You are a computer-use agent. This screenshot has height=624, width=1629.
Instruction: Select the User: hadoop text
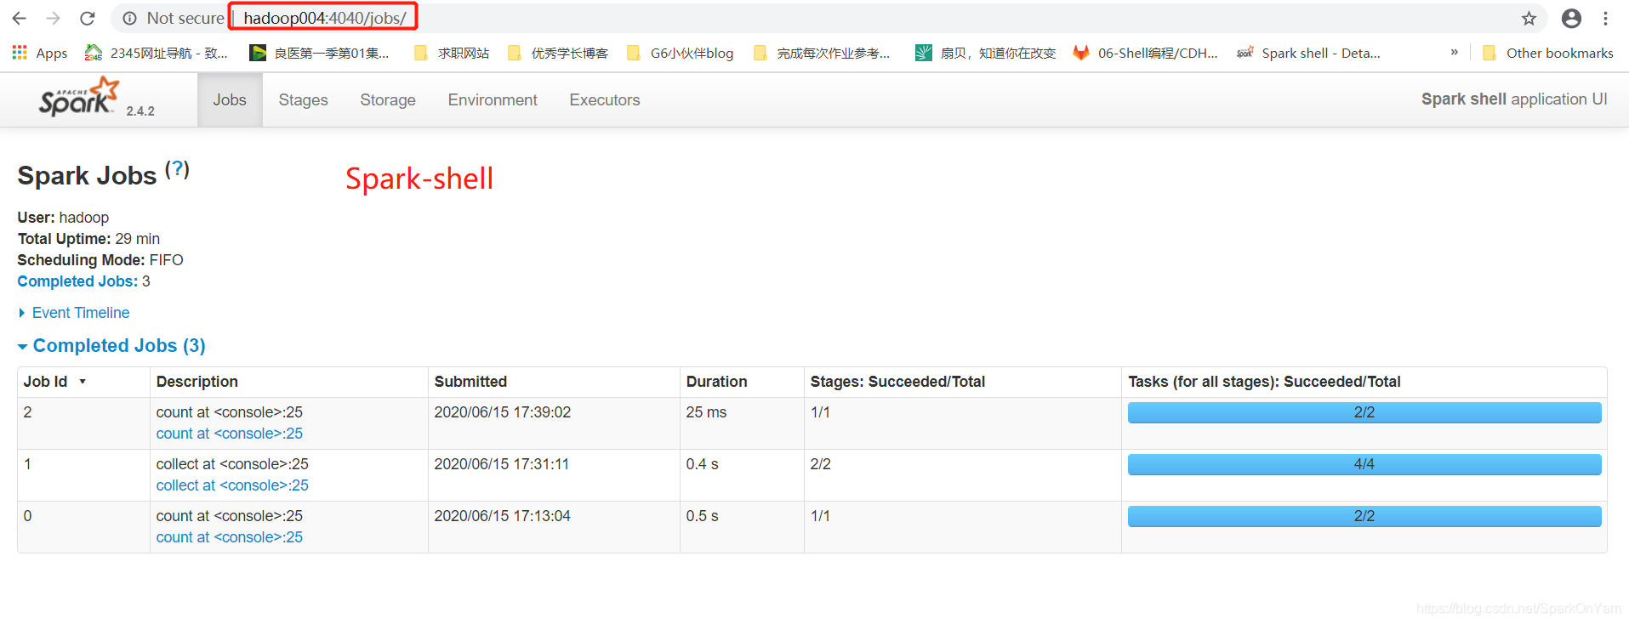click(63, 218)
